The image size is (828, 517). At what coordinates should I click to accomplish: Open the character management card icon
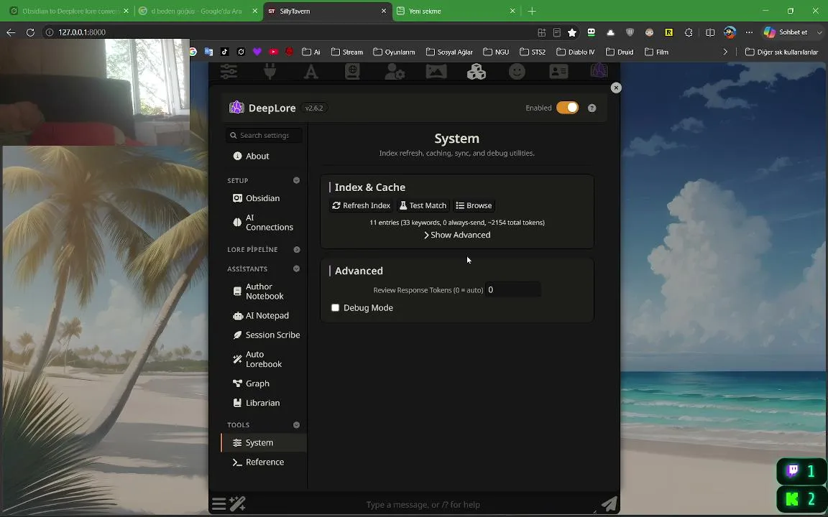click(558, 71)
